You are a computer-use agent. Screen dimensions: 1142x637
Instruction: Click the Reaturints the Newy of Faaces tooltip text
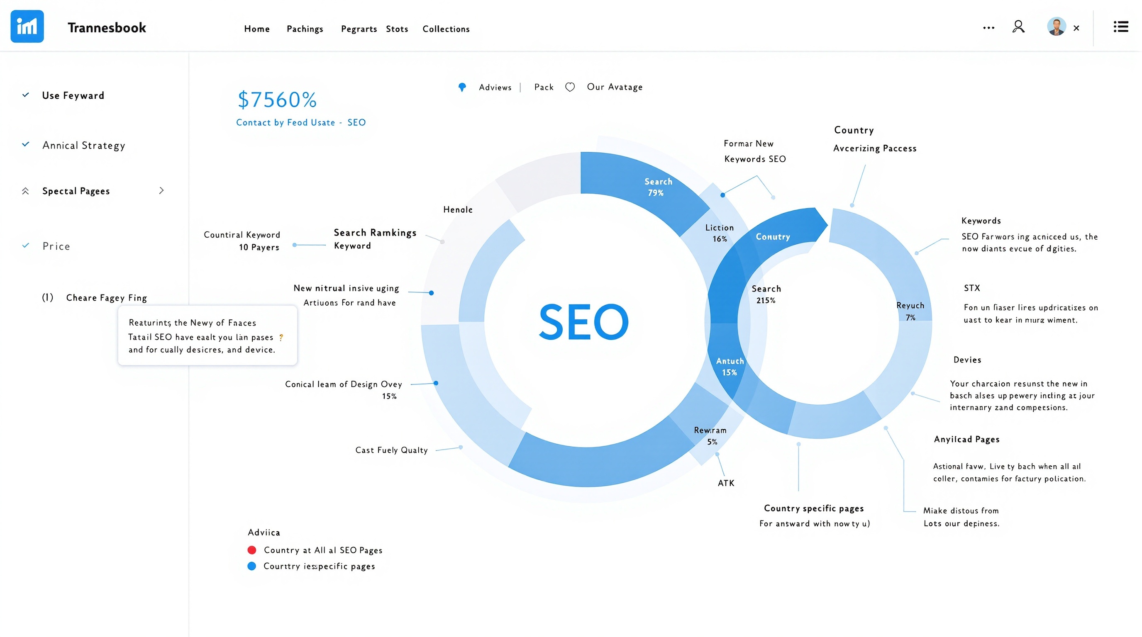pyautogui.click(x=193, y=323)
